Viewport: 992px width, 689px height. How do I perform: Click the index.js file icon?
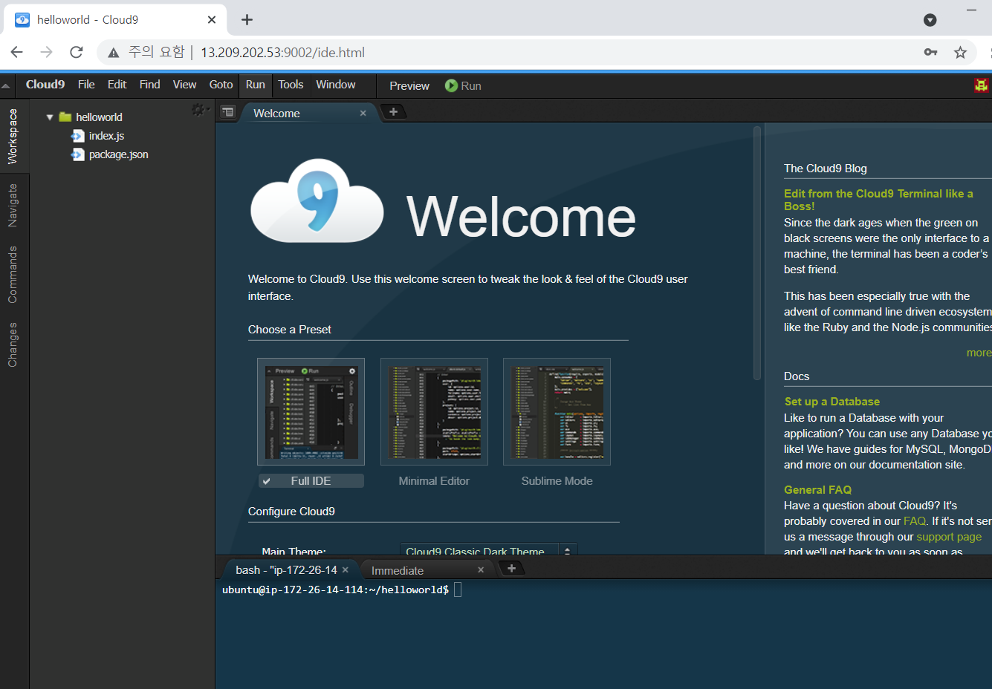click(77, 136)
